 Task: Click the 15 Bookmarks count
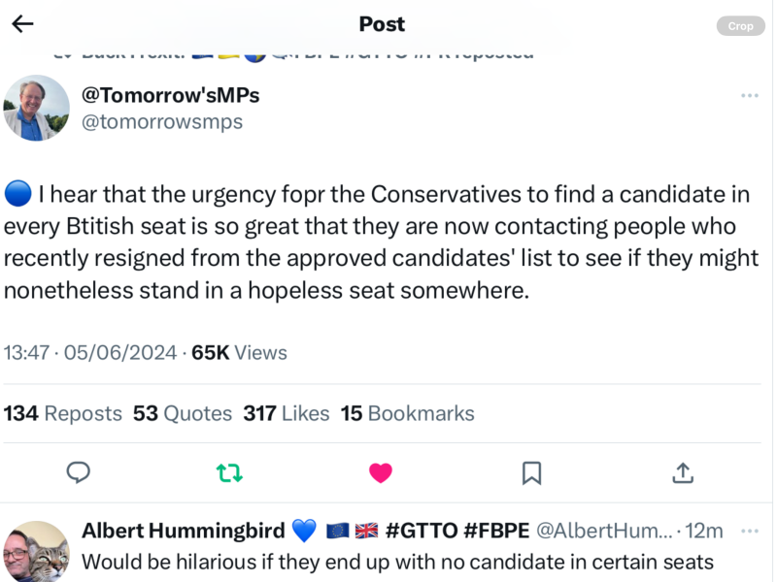(407, 413)
